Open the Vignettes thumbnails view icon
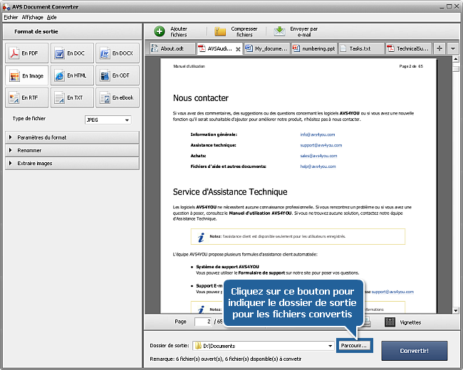This screenshot has width=463, height=370. point(390,322)
